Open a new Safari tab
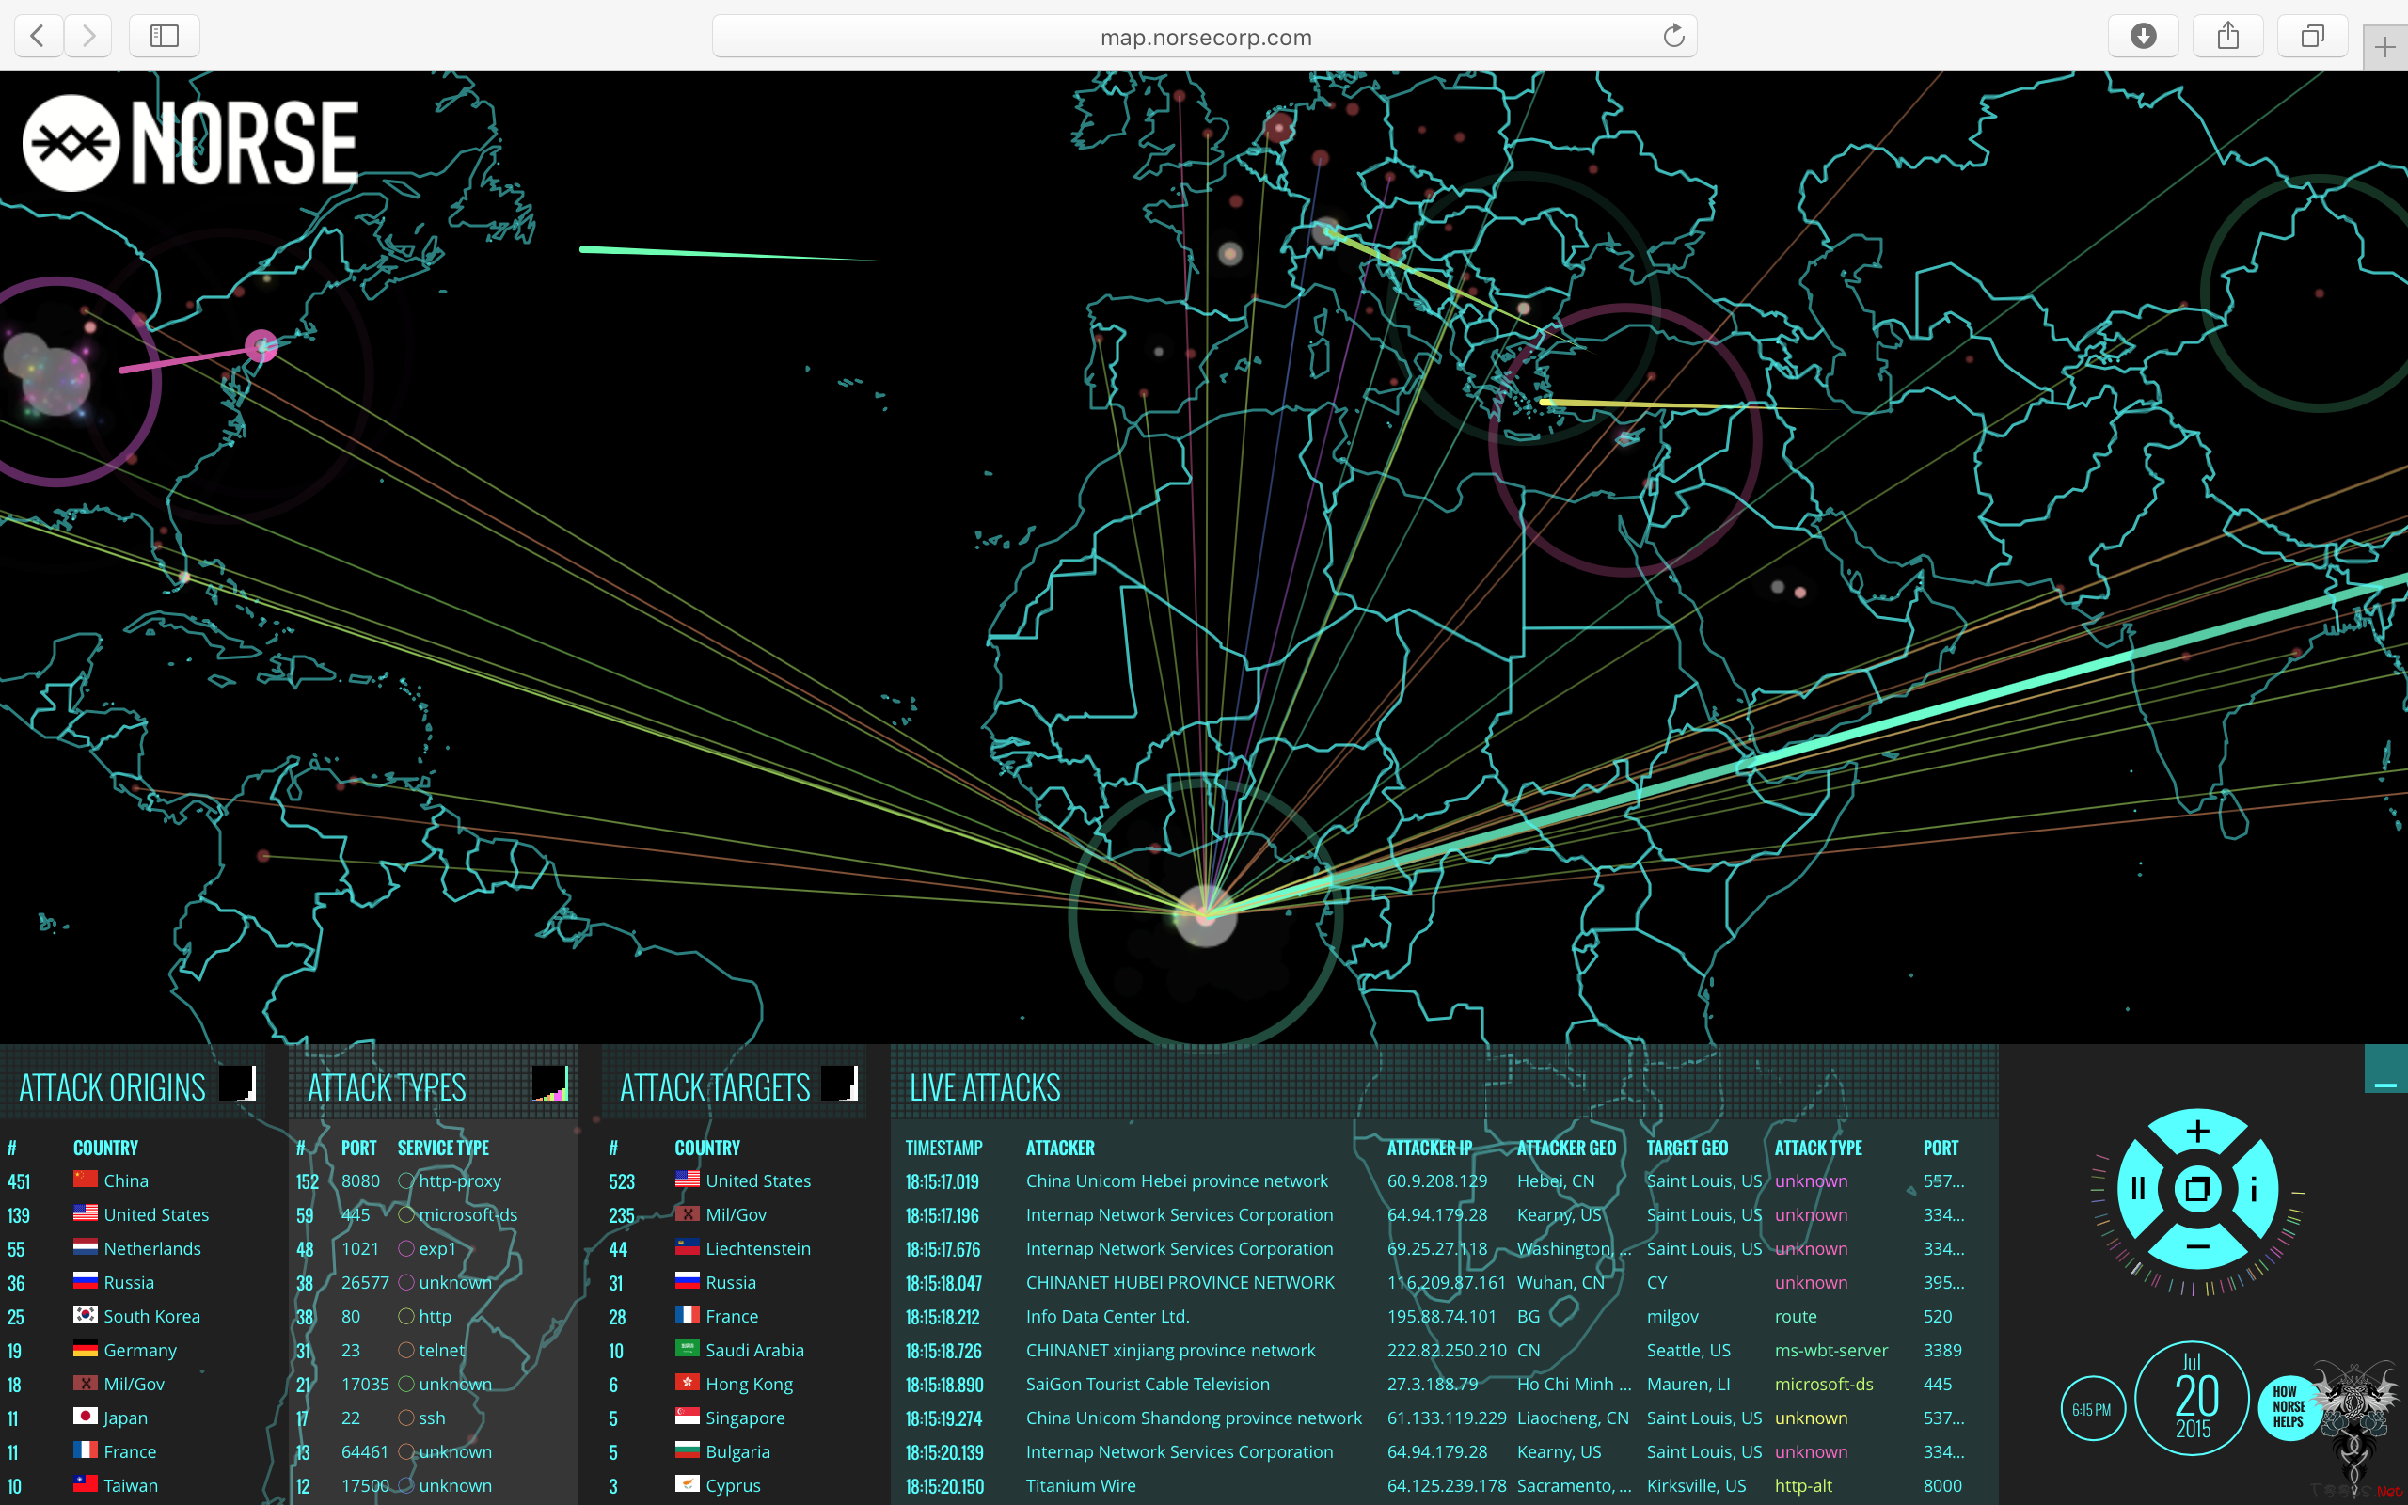The image size is (2408, 1505). [2385, 47]
